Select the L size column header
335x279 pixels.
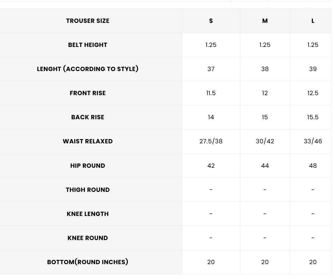pyautogui.click(x=313, y=21)
